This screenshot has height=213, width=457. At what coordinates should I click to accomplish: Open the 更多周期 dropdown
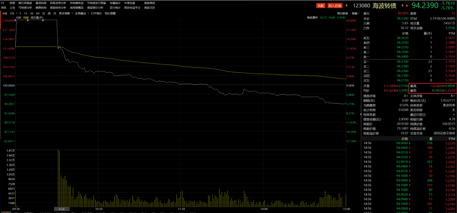[65, 13]
